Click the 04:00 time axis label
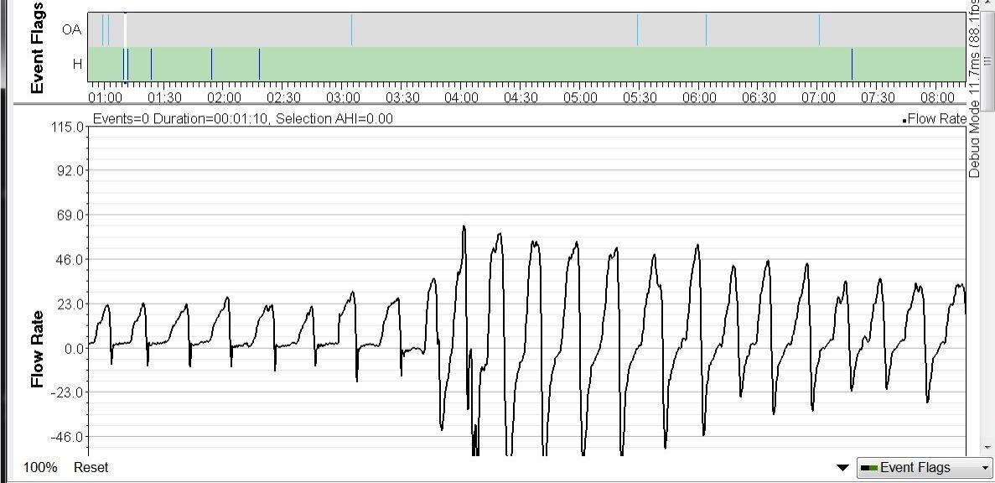995x483 pixels. click(461, 97)
